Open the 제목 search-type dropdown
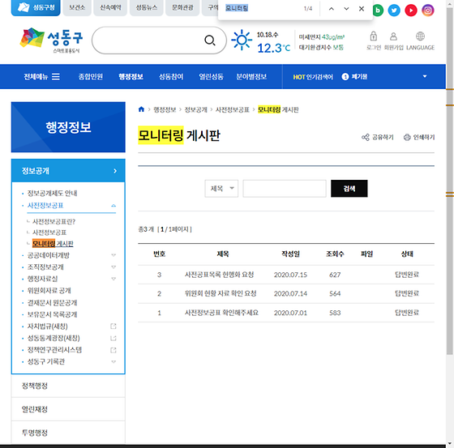Image resolution: width=454 pixels, height=448 pixels. point(221,189)
